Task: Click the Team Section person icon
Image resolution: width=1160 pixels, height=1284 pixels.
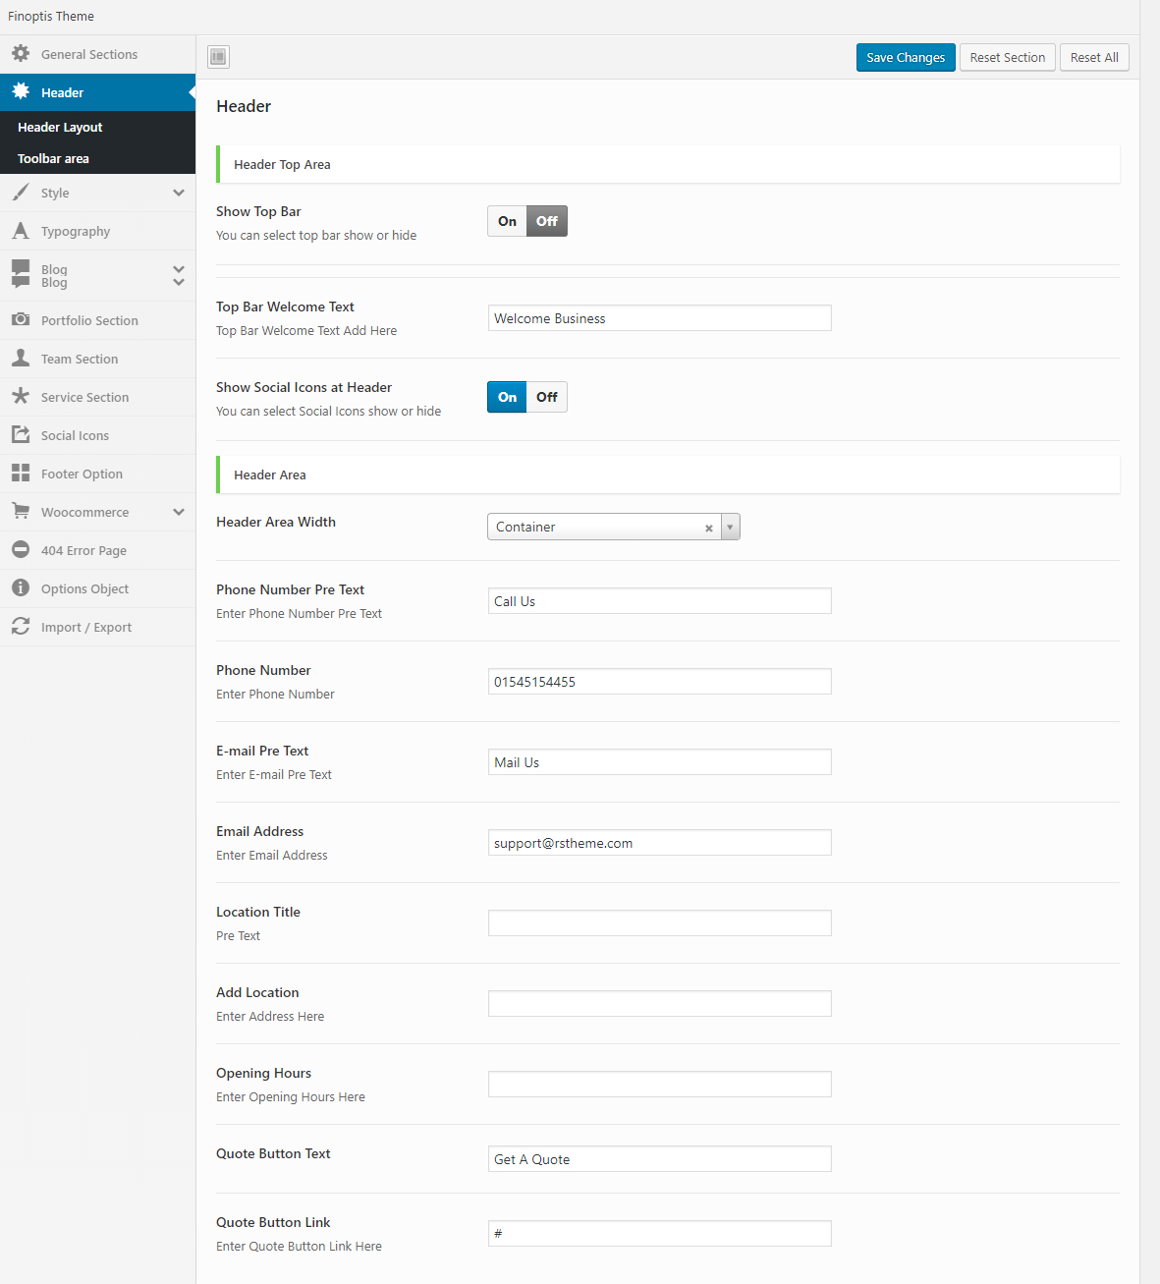Action: pyautogui.click(x=21, y=359)
